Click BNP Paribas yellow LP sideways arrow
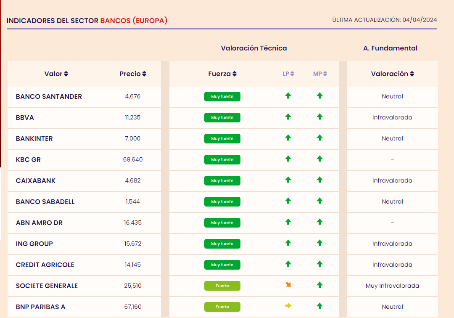The height and width of the screenshot is (318, 454). [288, 306]
